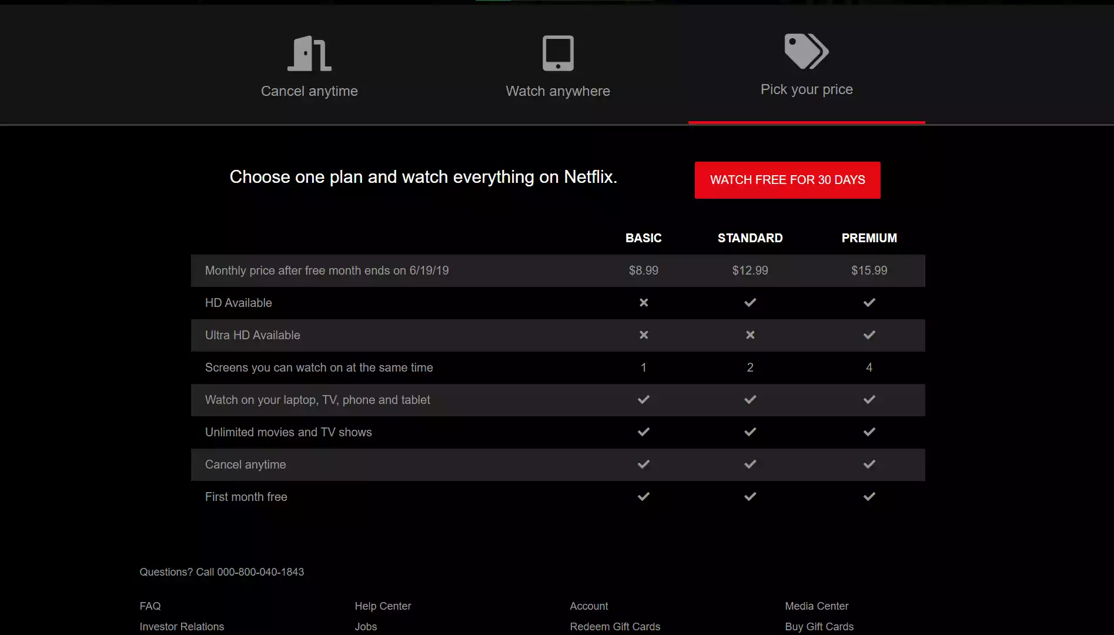Click Premium checkmark in Watch on your laptop row
The width and height of the screenshot is (1114, 635).
pyautogui.click(x=869, y=400)
